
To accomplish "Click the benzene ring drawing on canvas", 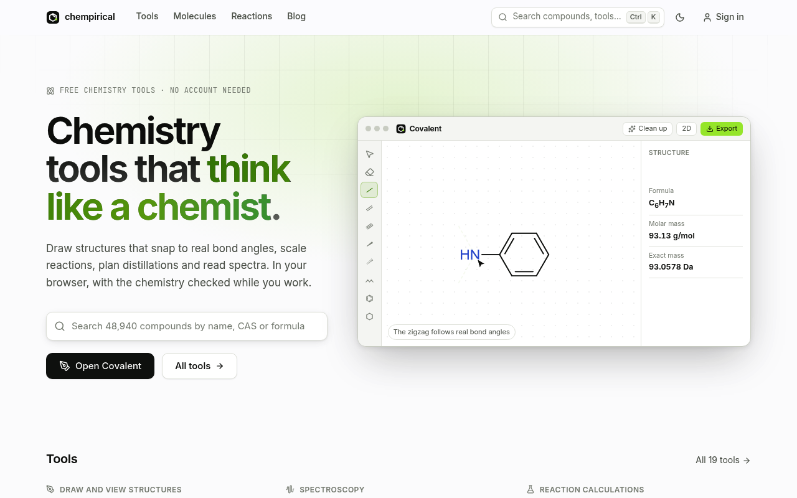I will coord(524,255).
